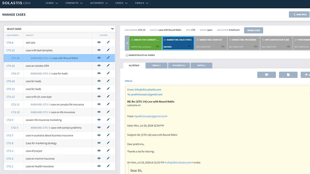Edit case on canada life insurance
This screenshot has height=174, width=310.
pos(108,104)
